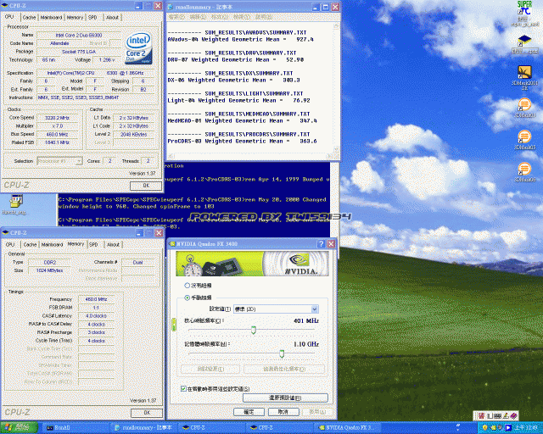The image size is (543, 434).
Task: Toggle the checkbox above the restore defaults button
Action: (x=183, y=389)
